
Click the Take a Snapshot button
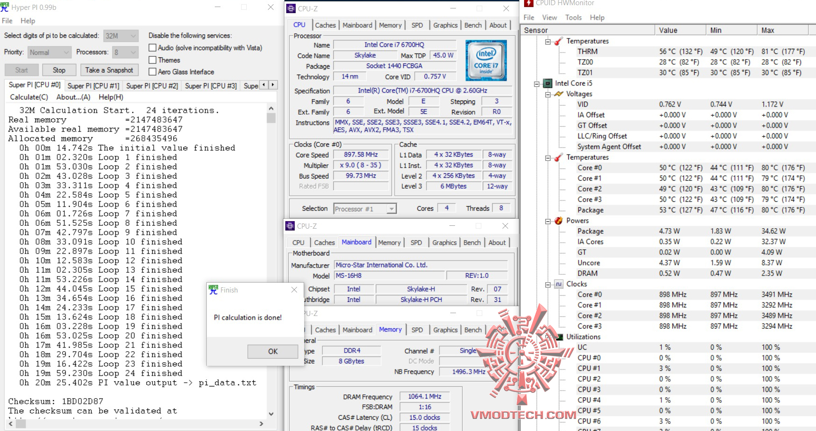pyautogui.click(x=109, y=69)
